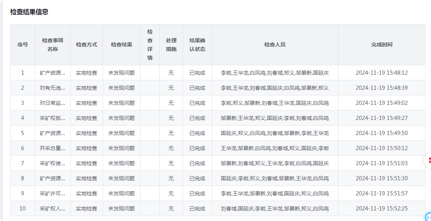Open 开采总量... item in row 6
The image size is (431, 221).
point(53,148)
